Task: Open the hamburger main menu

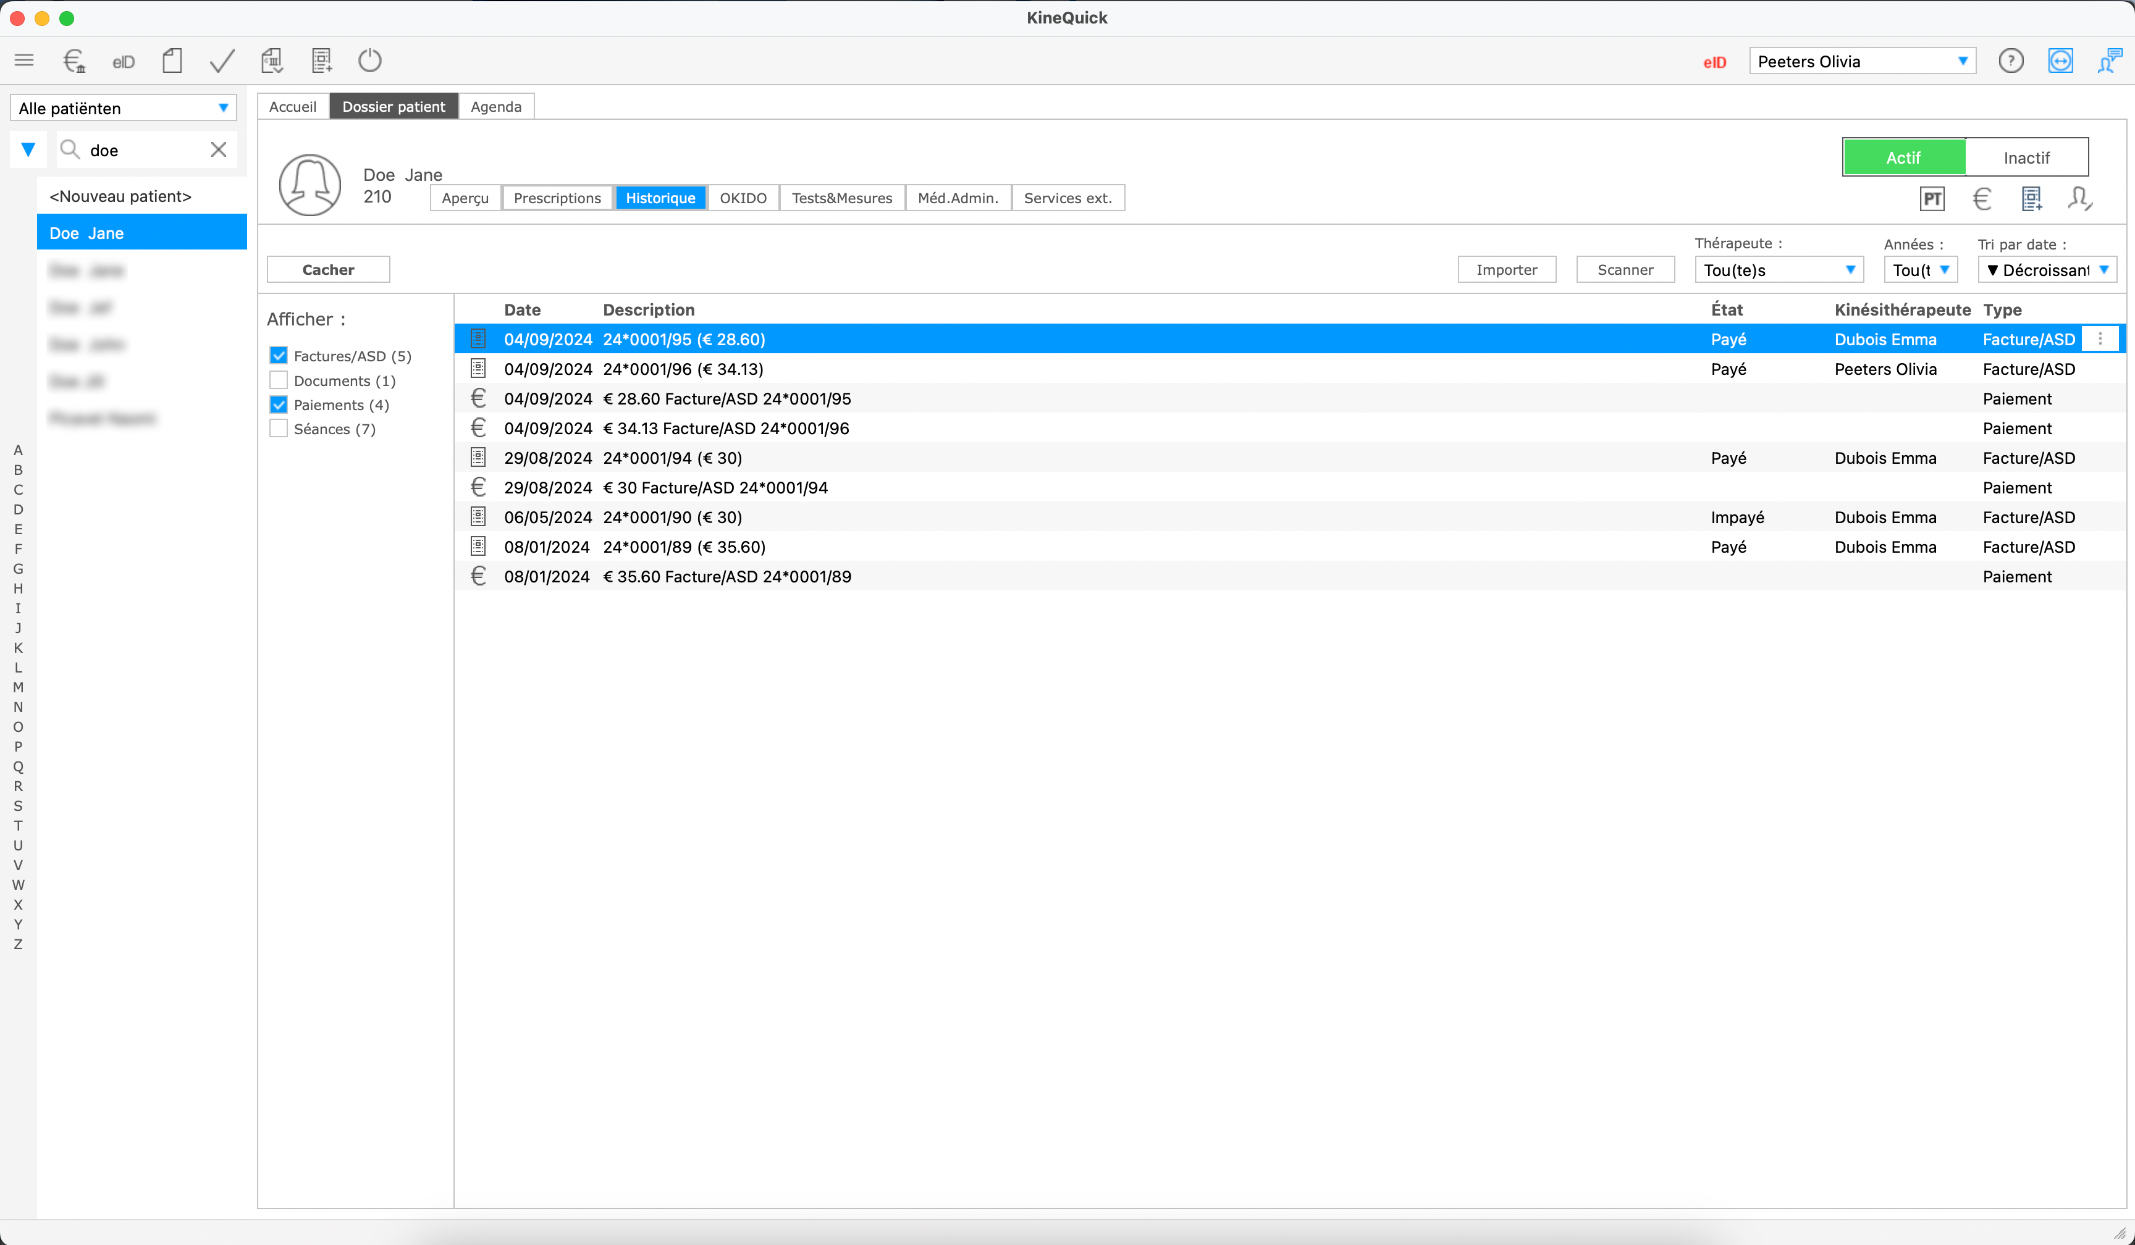Action: [x=25, y=60]
